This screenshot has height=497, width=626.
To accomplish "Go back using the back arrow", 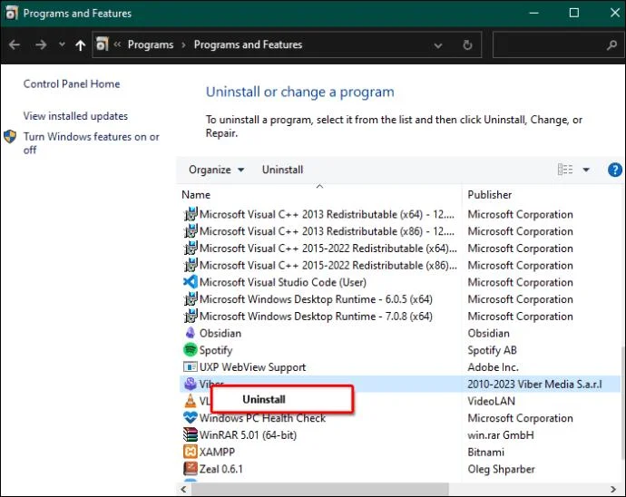I will pyautogui.click(x=15, y=44).
